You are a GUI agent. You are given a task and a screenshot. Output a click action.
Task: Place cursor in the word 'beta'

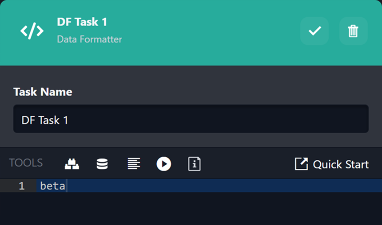[x=52, y=186]
